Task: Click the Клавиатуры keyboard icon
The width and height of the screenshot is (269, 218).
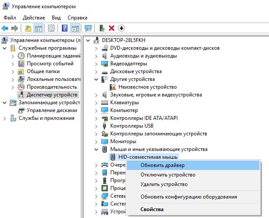Action: (105, 103)
